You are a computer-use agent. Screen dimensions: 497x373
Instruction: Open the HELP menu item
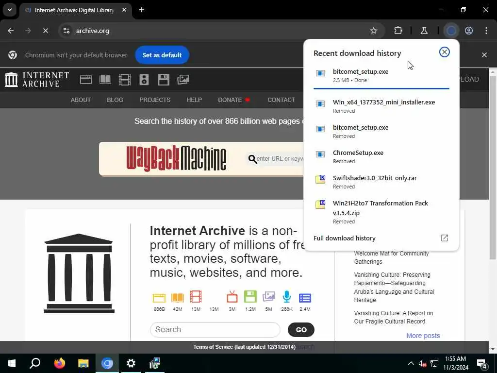[x=194, y=100]
